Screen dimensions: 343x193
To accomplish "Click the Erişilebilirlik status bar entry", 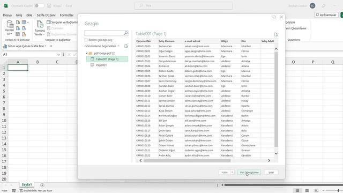I will (36, 191).
